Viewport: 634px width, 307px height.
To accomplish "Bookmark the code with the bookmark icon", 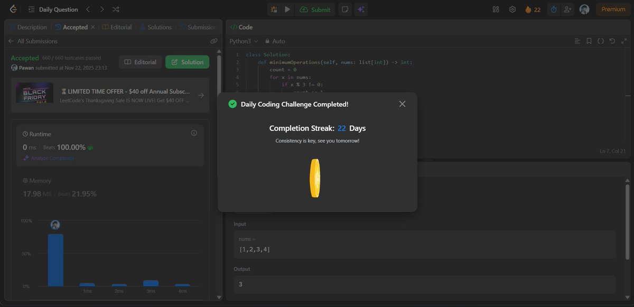I will [x=589, y=41].
